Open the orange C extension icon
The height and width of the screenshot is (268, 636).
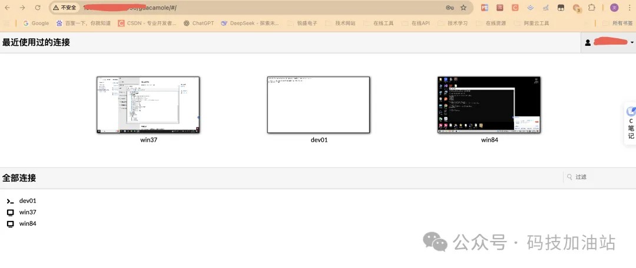[515, 8]
